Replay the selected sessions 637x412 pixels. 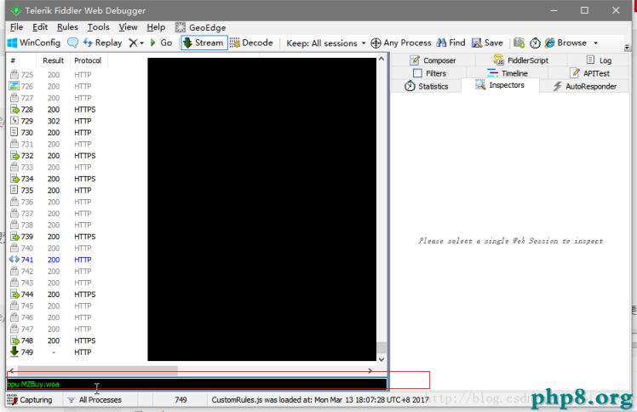click(x=102, y=43)
